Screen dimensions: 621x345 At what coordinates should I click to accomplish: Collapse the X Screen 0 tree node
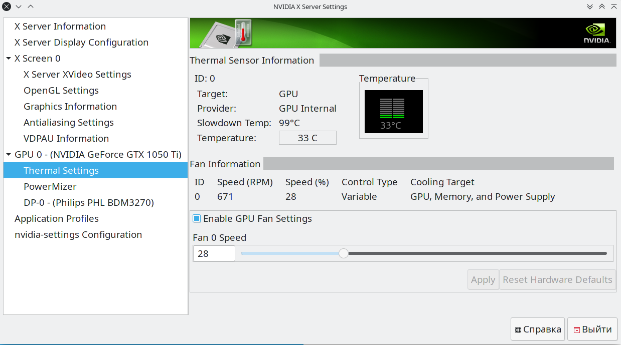pos(9,59)
